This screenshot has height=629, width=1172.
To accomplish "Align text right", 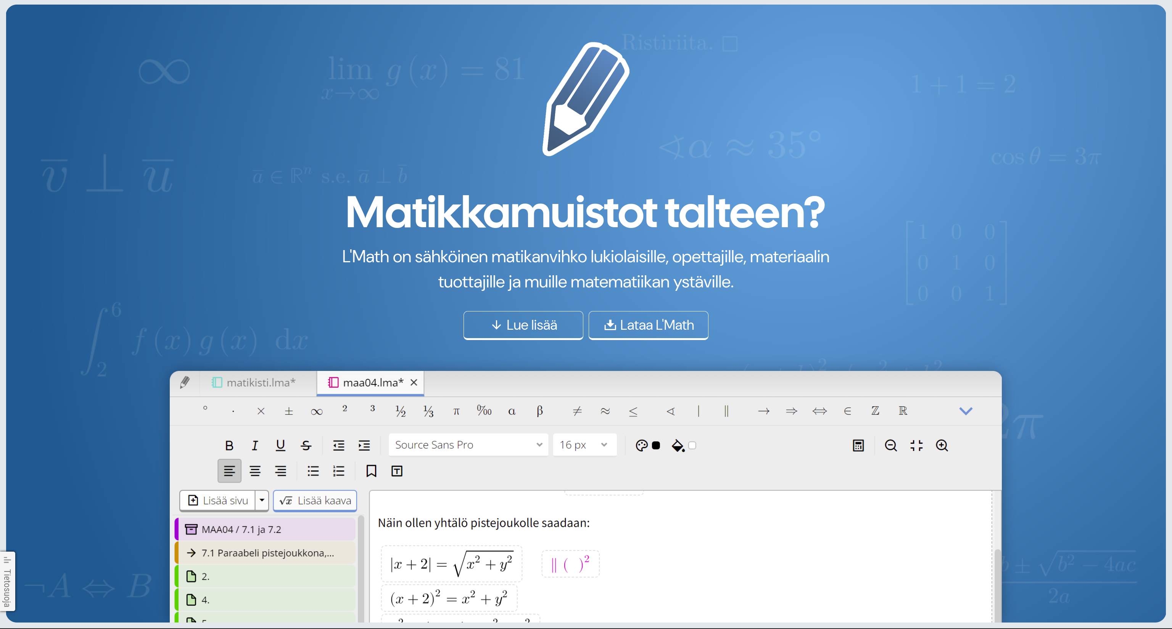I will (280, 471).
